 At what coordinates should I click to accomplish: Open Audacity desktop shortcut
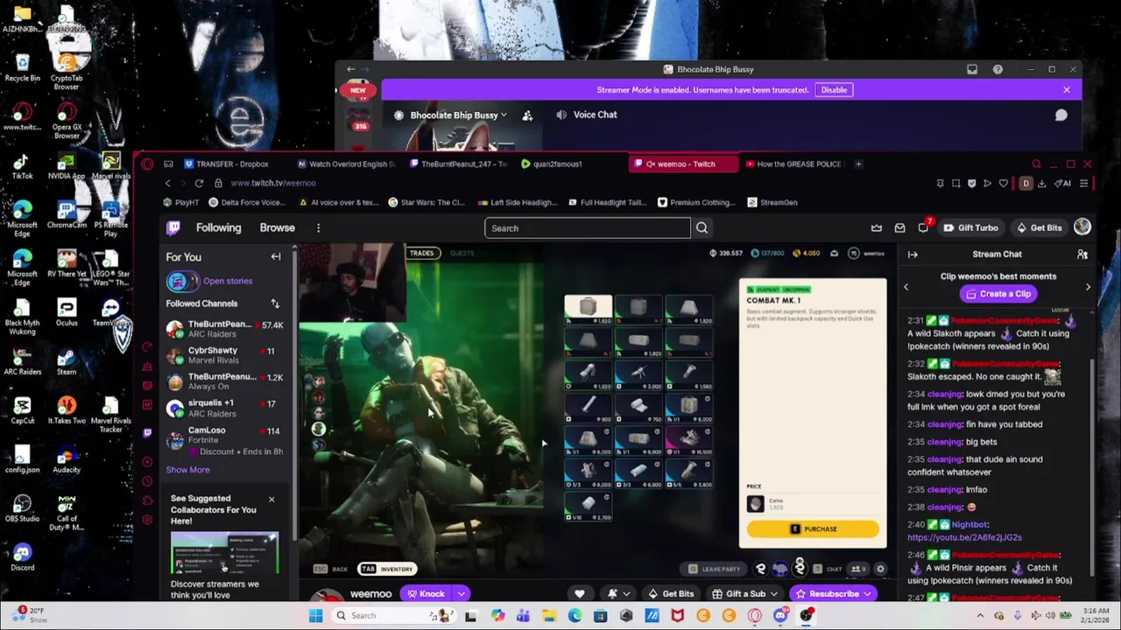point(67,458)
